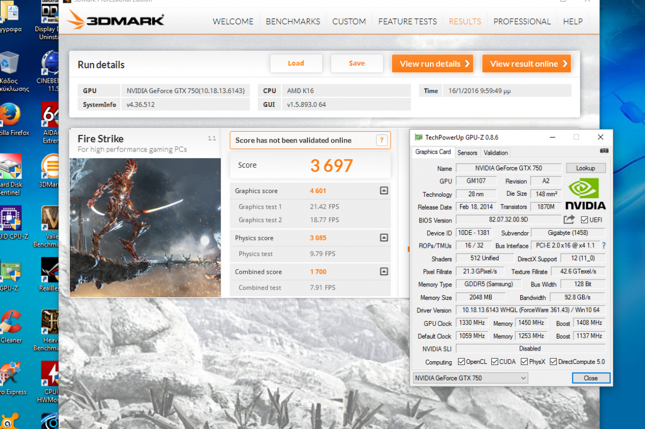This screenshot has width=645, height=429.
Task: Click GPU-Z title bar application icon
Action: coord(418,138)
